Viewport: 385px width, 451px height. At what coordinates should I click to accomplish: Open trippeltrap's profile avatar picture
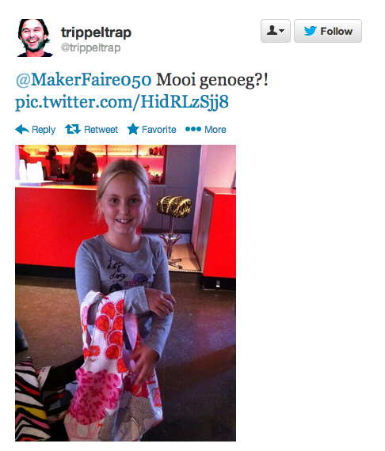(35, 38)
